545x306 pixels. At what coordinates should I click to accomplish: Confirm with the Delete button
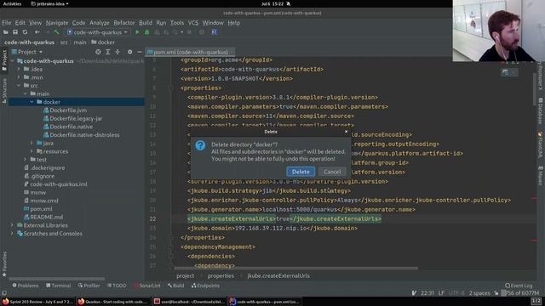click(x=301, y=172)
